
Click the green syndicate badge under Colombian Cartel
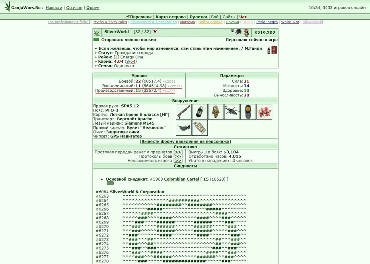(x=110, y=183)
